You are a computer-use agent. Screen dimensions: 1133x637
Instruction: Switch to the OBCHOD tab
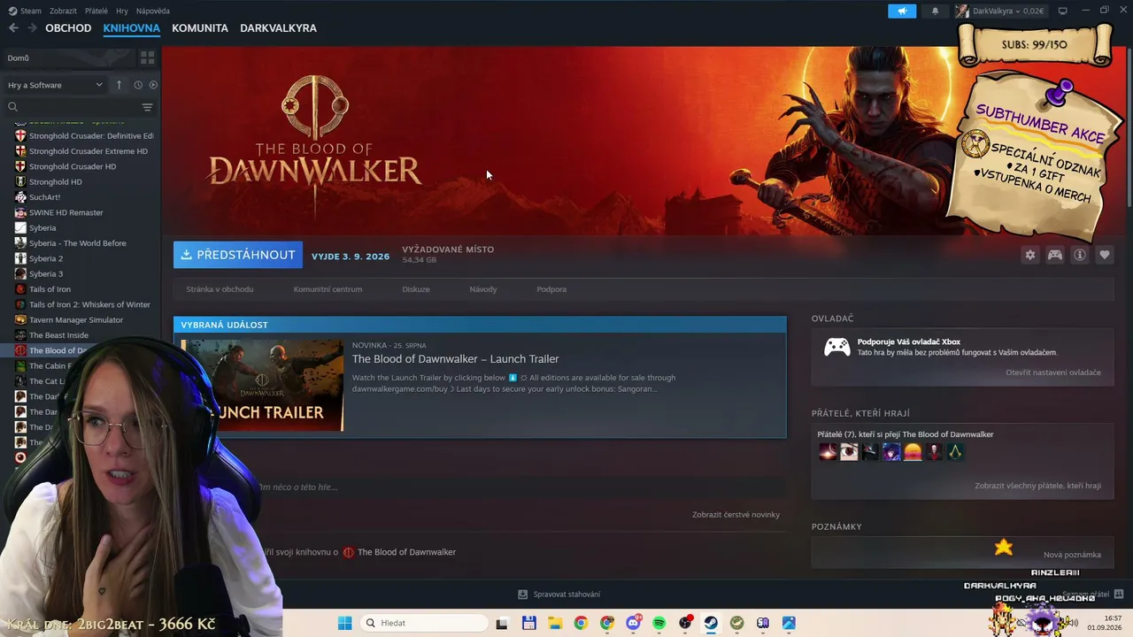click(68, 28)
